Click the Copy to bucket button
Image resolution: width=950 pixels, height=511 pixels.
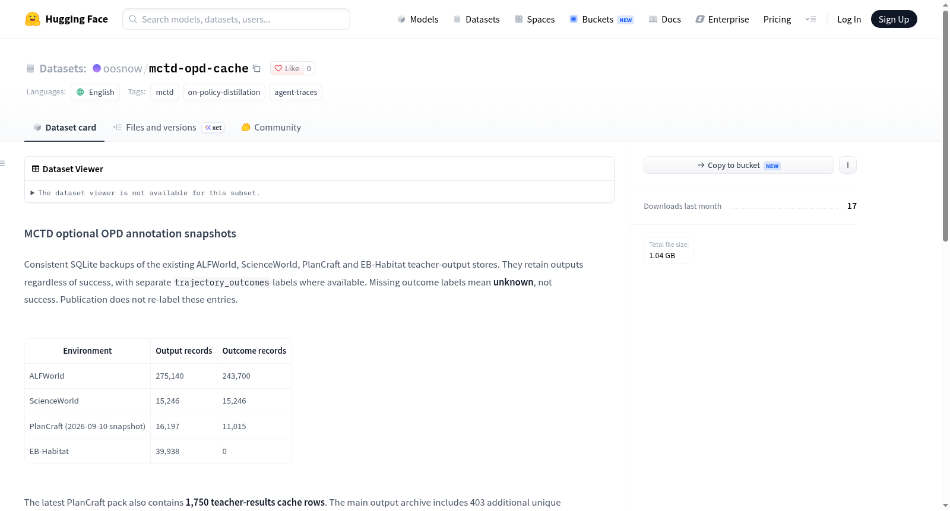(x=739, y=165)
